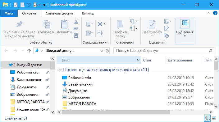Image resolution: width=219 pixels, height=122 pixels.
Task: Click the Back navigation arrow
Action: (x=6, y=51)
